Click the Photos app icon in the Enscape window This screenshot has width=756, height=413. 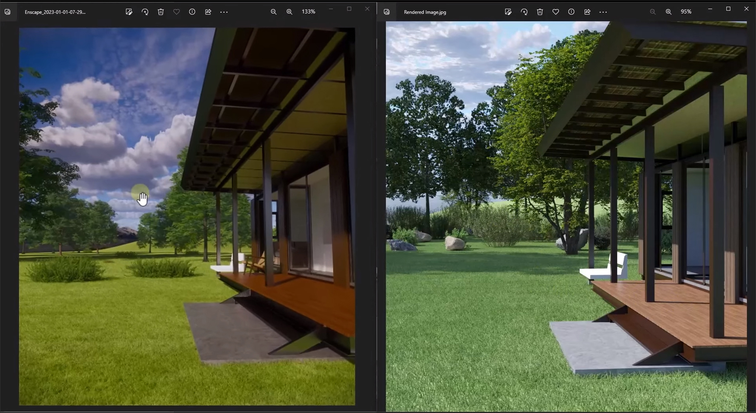click(8, 12)
